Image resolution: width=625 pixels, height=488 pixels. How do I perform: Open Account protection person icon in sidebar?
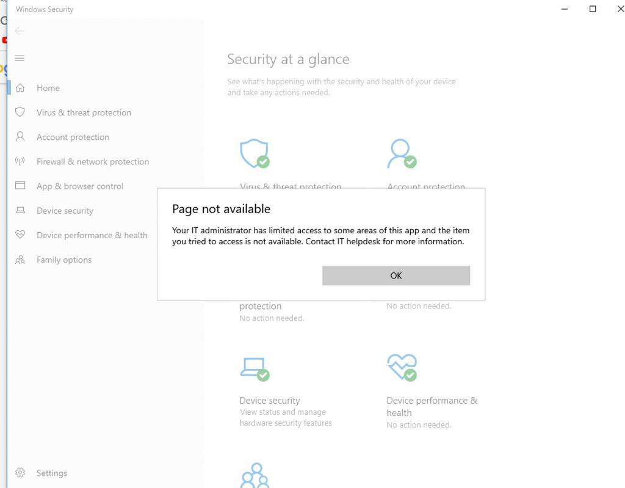[20, 137]
